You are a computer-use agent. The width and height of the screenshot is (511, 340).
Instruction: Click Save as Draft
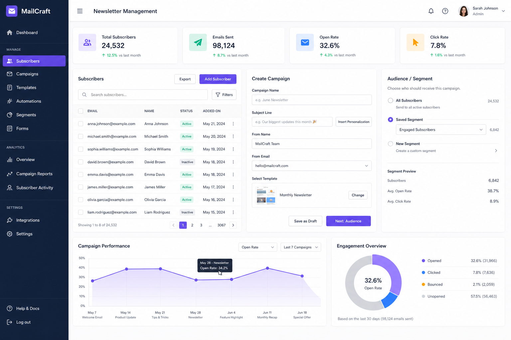point(305,221)
